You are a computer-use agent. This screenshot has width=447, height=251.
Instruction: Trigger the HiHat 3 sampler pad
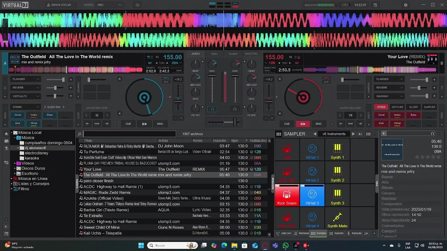tap(312, 196)
